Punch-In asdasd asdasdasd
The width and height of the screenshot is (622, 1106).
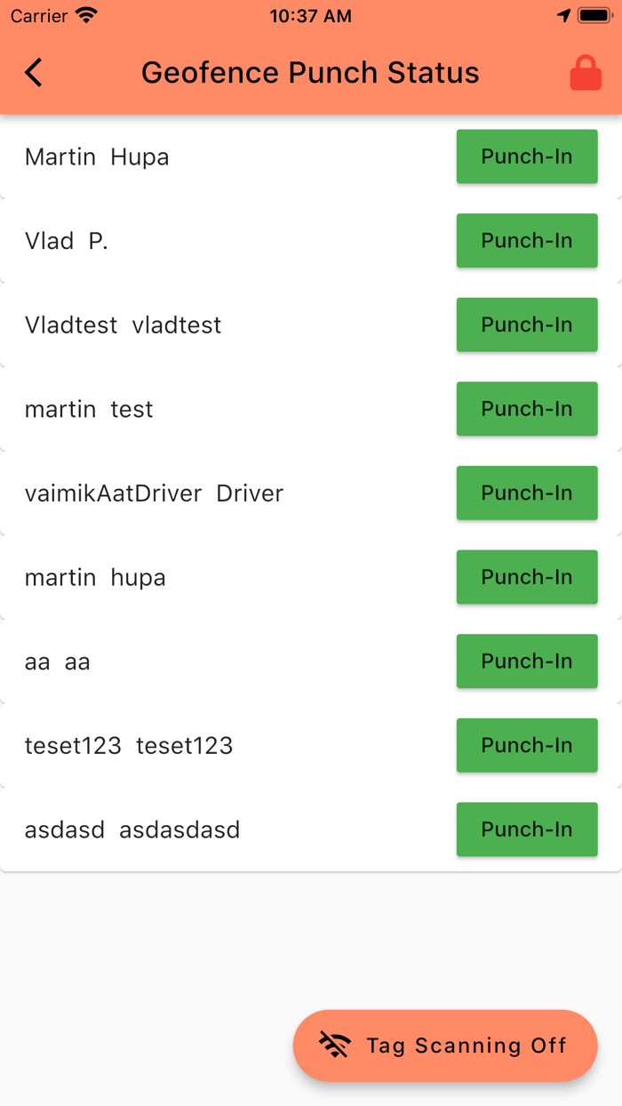coord(526,829)
